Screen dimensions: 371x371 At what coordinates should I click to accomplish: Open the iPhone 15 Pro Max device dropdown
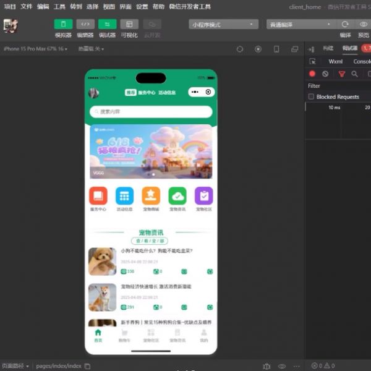35,49
